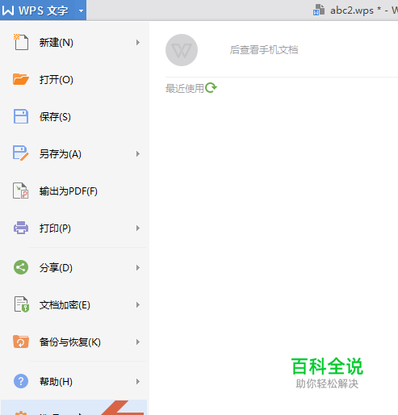Click the blue help question mark icon

tap(21, 381)
